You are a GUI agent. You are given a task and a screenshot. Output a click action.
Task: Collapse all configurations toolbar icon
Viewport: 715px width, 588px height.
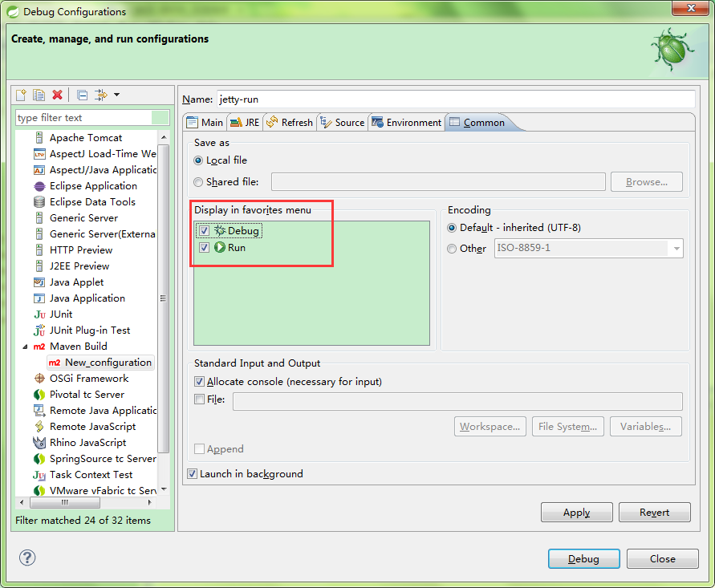(83, 95)
